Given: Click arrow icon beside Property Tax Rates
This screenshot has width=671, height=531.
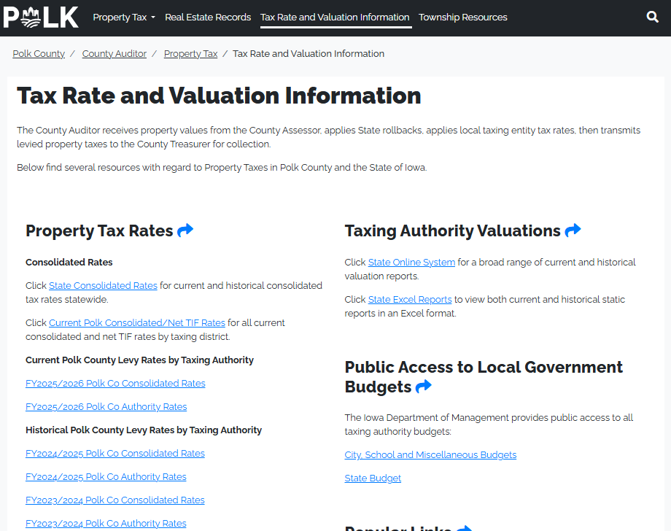Looking at the screenshot, I should 185,230.
